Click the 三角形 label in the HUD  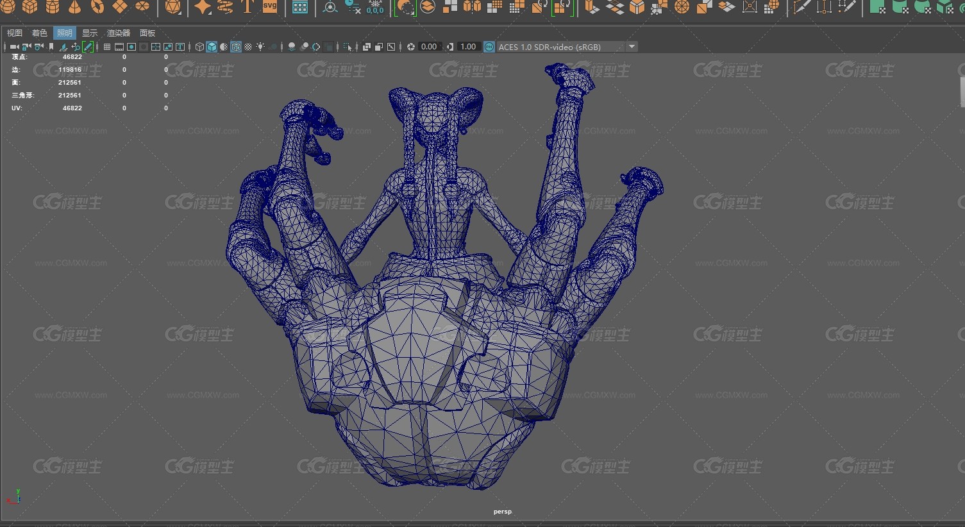(22, 96)
